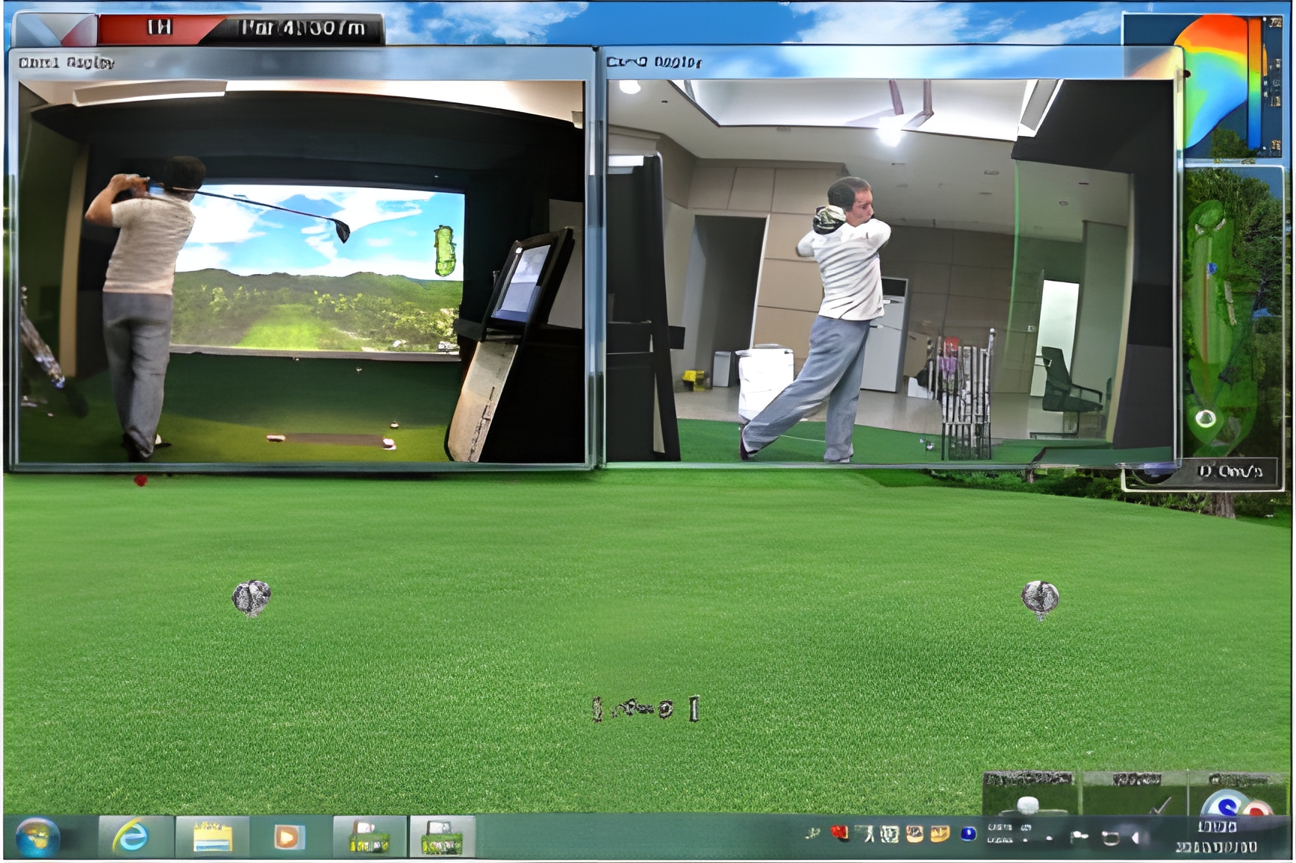Click the red hole number banner

(160, 28)
